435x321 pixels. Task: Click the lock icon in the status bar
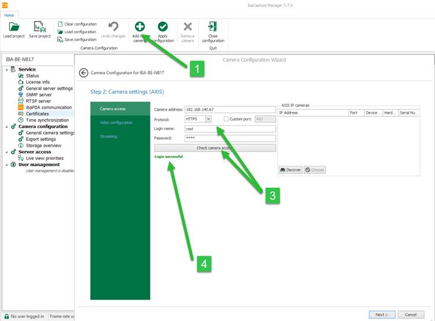(x=7, y=316)
